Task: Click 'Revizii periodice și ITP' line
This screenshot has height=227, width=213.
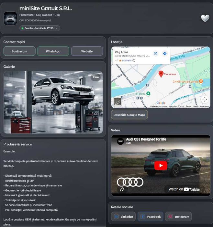Action: click(x=19, y=181)
